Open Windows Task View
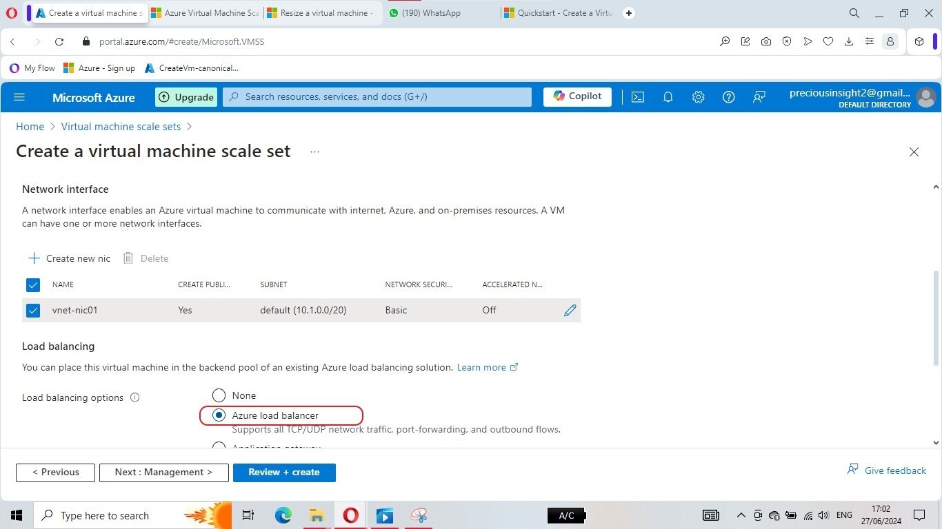Viewport: 942px width, 529px height. (248, 515)
